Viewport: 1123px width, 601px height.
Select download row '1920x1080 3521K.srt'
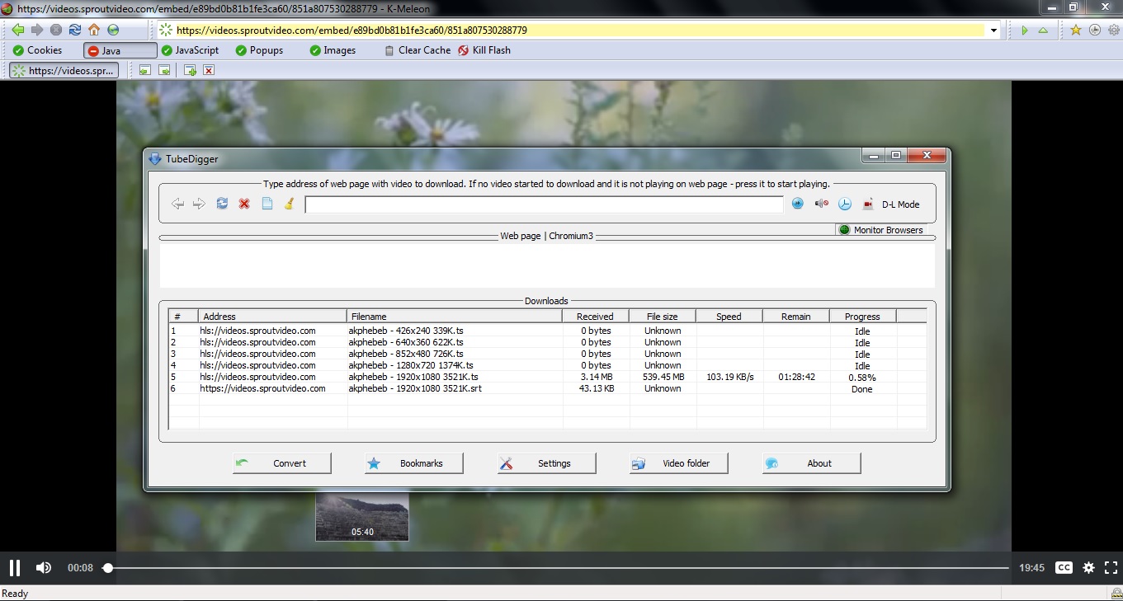click(x=547, y=388)
